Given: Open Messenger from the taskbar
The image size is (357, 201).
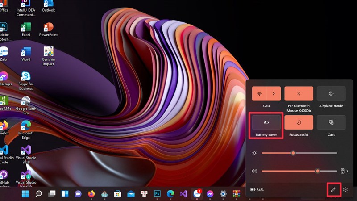Looking at the screenshot, I should coord(210,194).
